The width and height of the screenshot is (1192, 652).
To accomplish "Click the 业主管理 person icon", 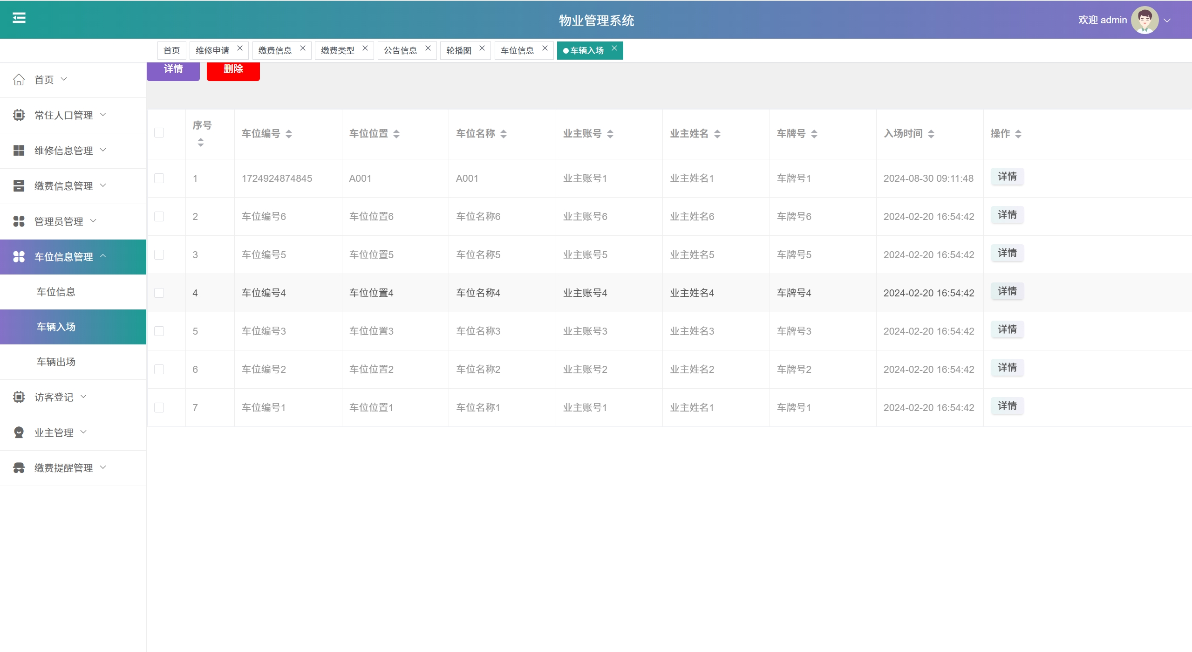I will pos(19,432).
